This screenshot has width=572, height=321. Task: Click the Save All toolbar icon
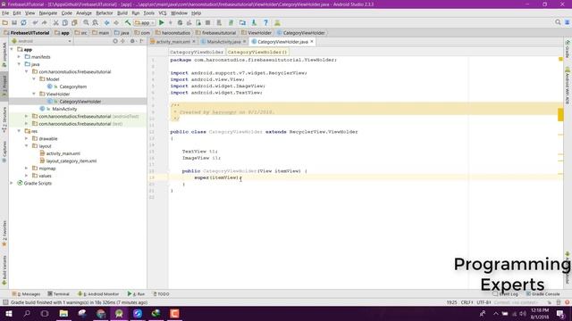14,22
